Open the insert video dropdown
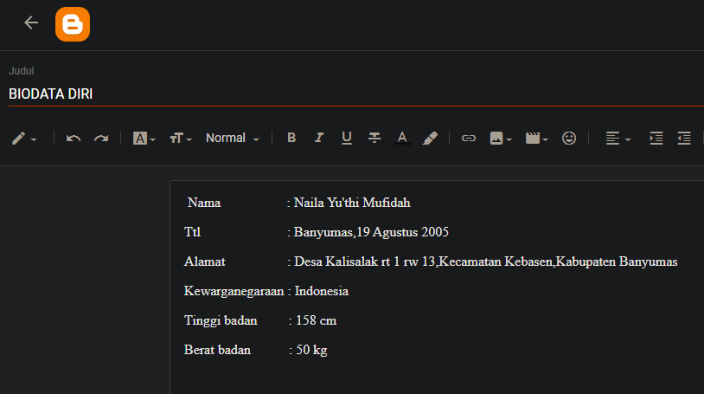The height and width of the screenshot is (394, 704). [x=537, y=138]
